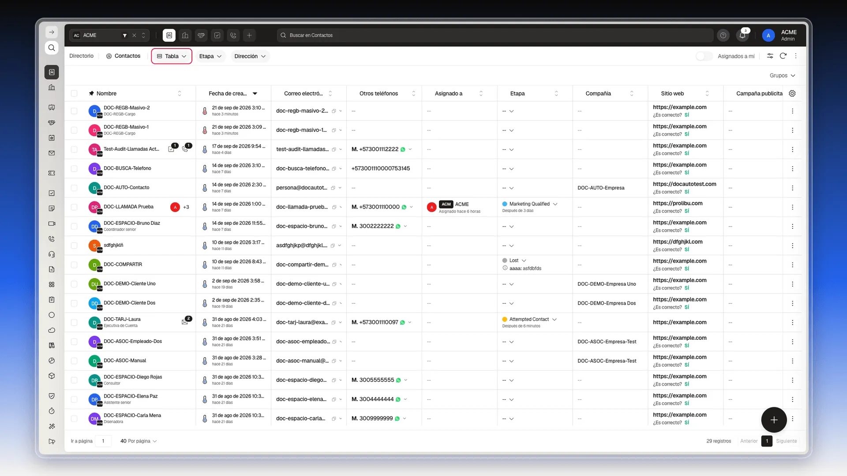This screenshot has height=476, width=847.
Task: Click the Ir a página number field
Action: pos(103,441)
